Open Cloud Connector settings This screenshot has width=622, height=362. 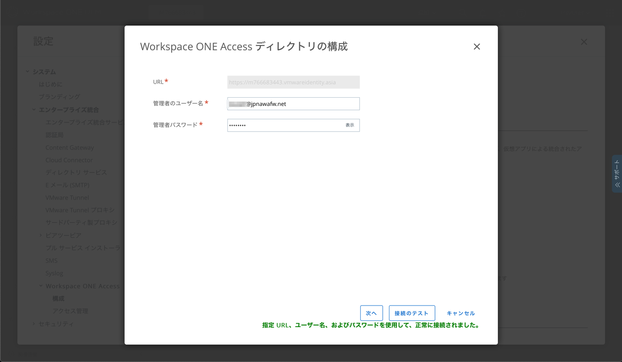tap(69, 160)
